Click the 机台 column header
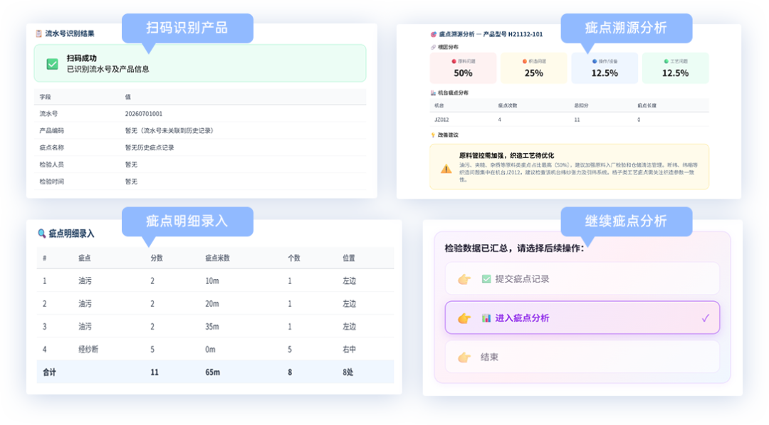The width and height of the screenshot is (769, 425). [x=439, y=105]
